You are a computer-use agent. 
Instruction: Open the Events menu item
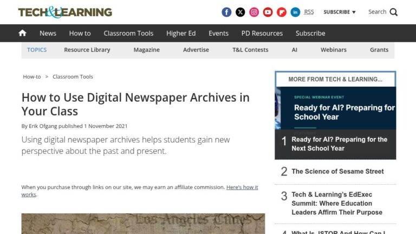tap(218, 33)
